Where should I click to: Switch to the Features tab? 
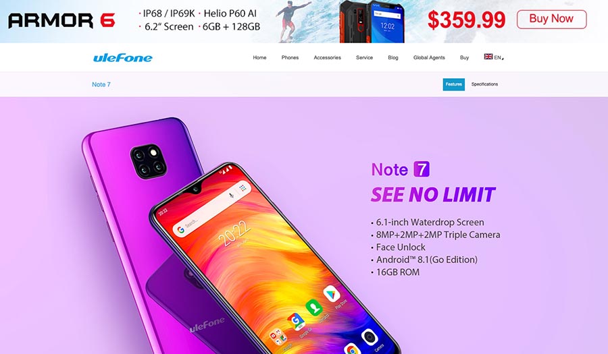[454, 84]
